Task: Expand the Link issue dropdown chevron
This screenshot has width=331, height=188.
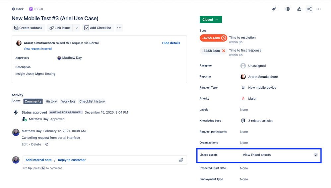Action: pos(76,28)
